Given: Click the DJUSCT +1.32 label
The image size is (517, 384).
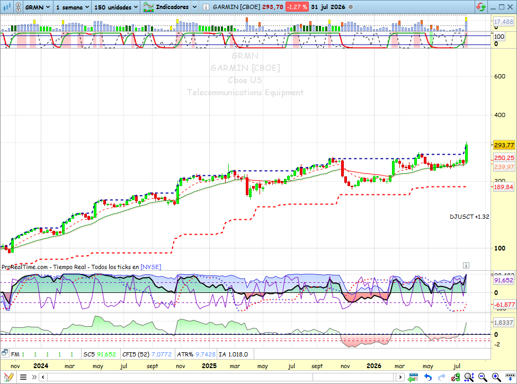Looking at the screenshot, I should pos(469,217).
